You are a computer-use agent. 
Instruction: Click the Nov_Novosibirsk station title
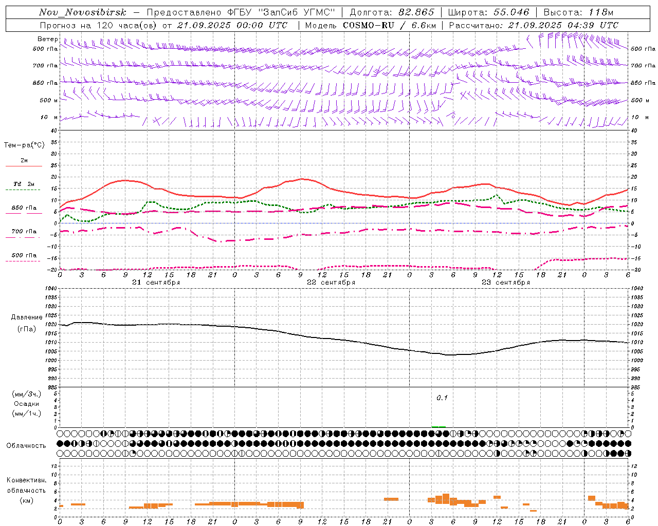82,12
